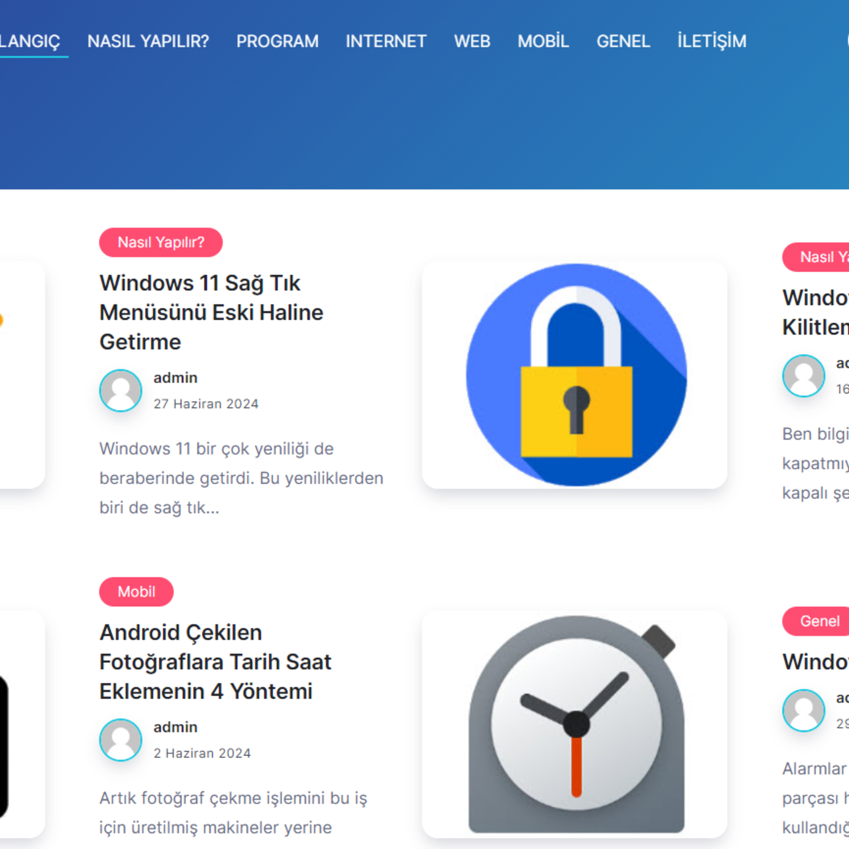
Task: Click the padlock post thumbnail image
Action: (574, 375)
